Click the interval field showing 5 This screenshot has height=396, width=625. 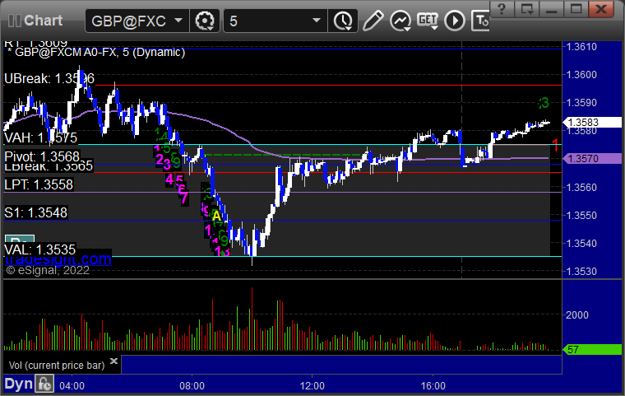(275, 21)
